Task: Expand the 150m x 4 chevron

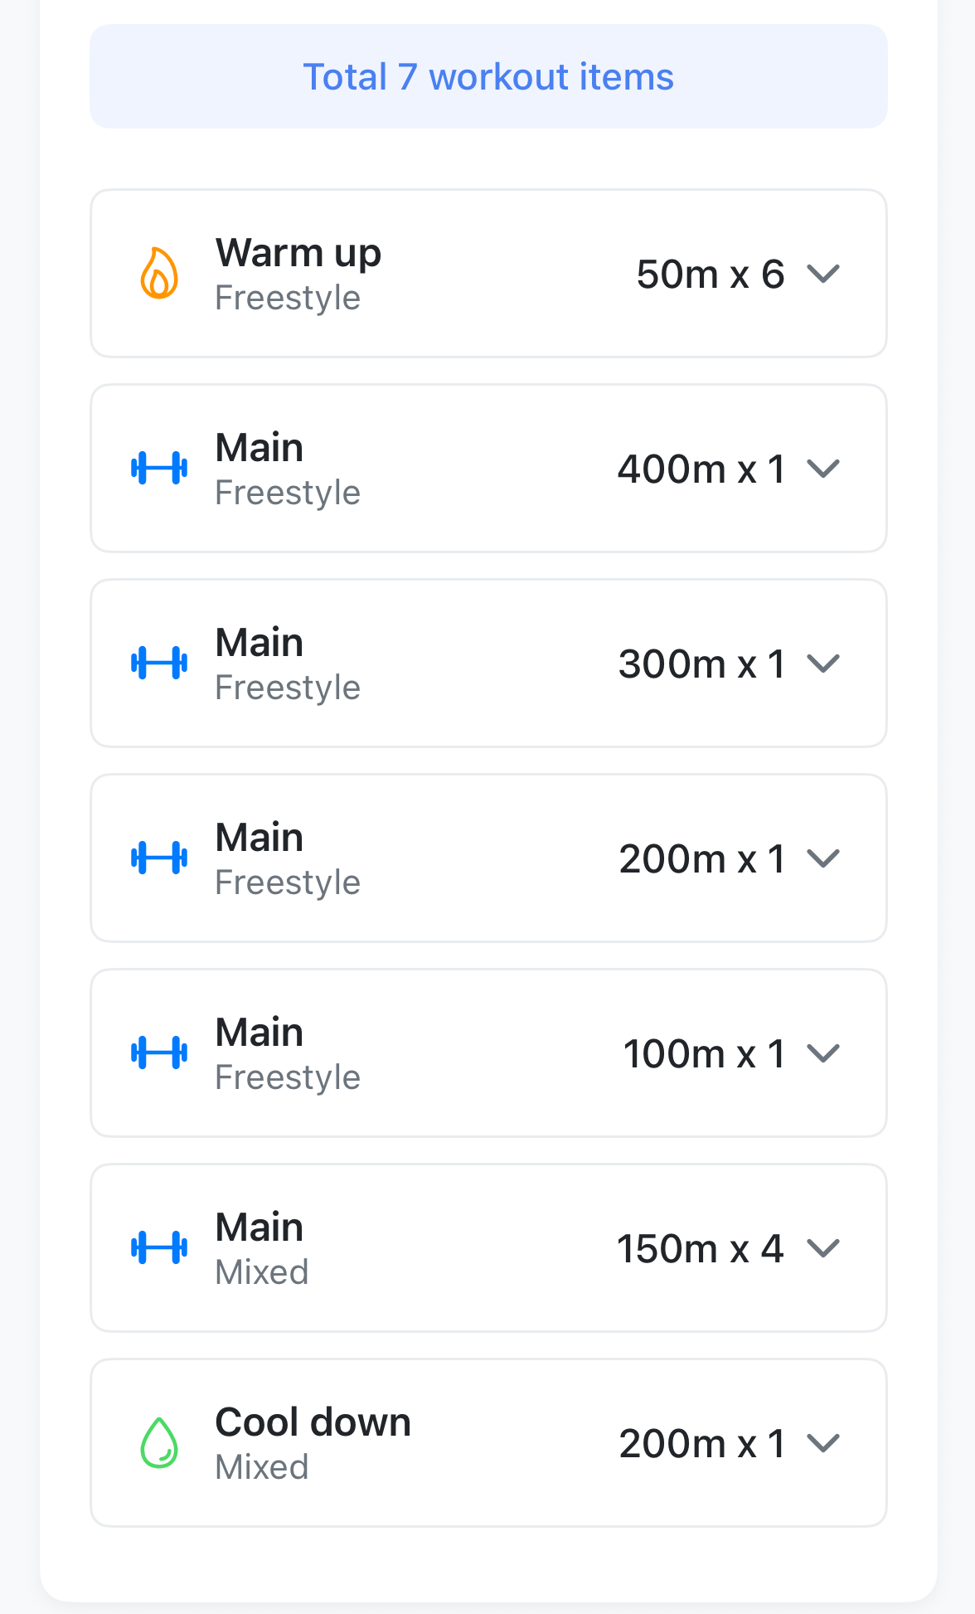Action: (x=823, y=1248)
